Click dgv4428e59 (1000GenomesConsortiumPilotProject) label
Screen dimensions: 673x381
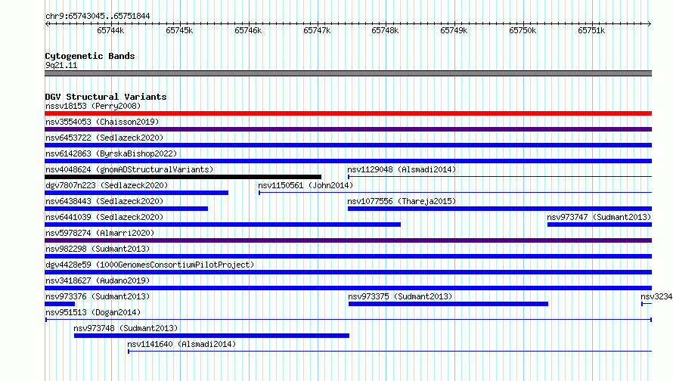[150, 265]
